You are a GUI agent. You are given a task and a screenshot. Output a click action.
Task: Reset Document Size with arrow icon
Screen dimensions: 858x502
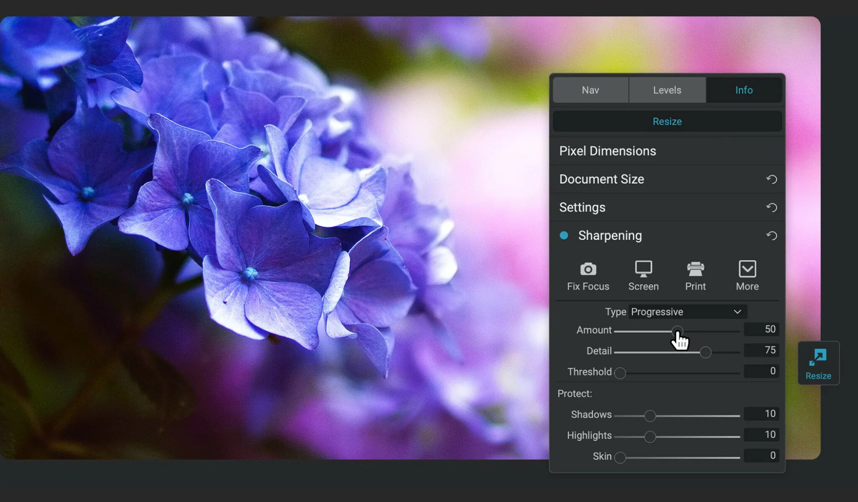click(x=771, y=180)
